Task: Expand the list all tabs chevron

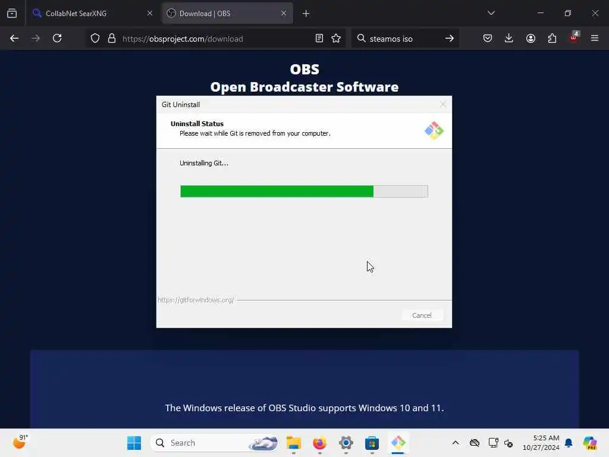Action: click(x=491, y=13)
